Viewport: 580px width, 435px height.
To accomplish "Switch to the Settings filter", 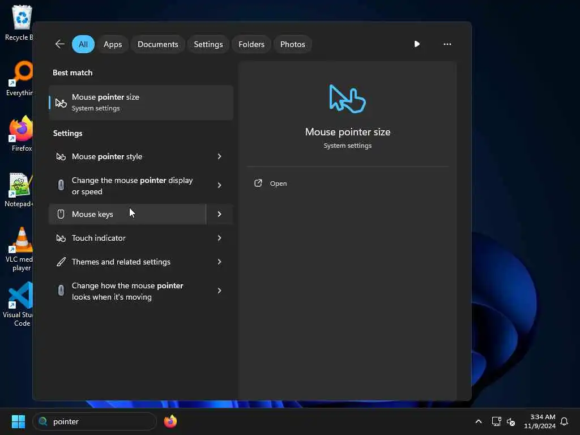I will coord(208,44).
